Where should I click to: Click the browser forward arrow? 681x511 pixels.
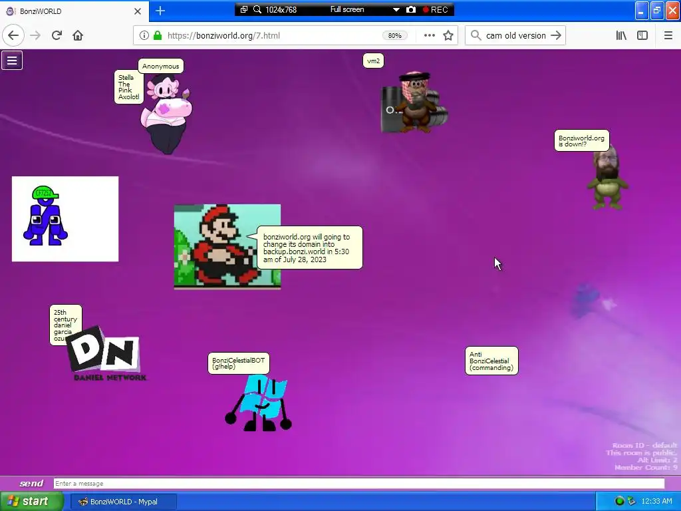pyautogui.click(x=35, y=36)
